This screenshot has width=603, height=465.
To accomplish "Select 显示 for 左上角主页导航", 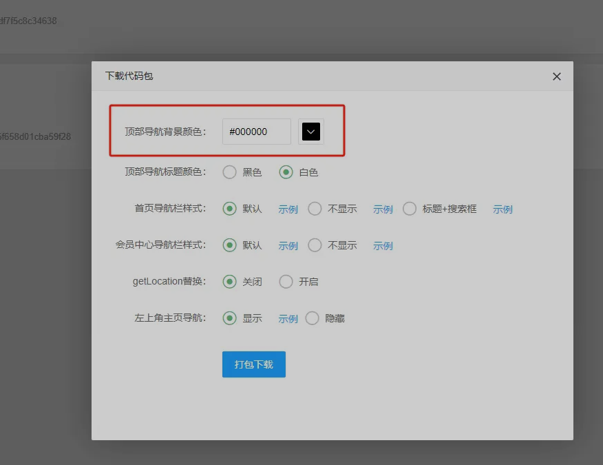I will pos(230,318).
